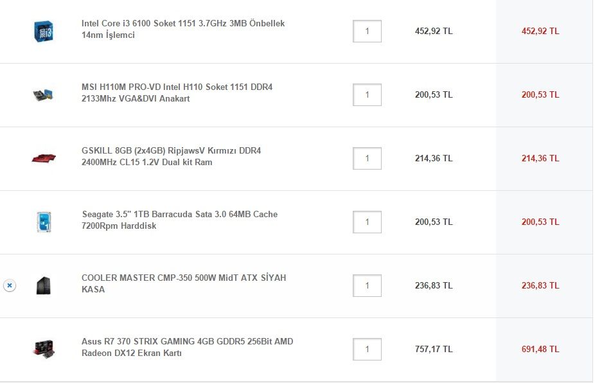595x383 pixels.
Task: Remove the Cooler Master case with the X icon
Action: coord(10,285)
